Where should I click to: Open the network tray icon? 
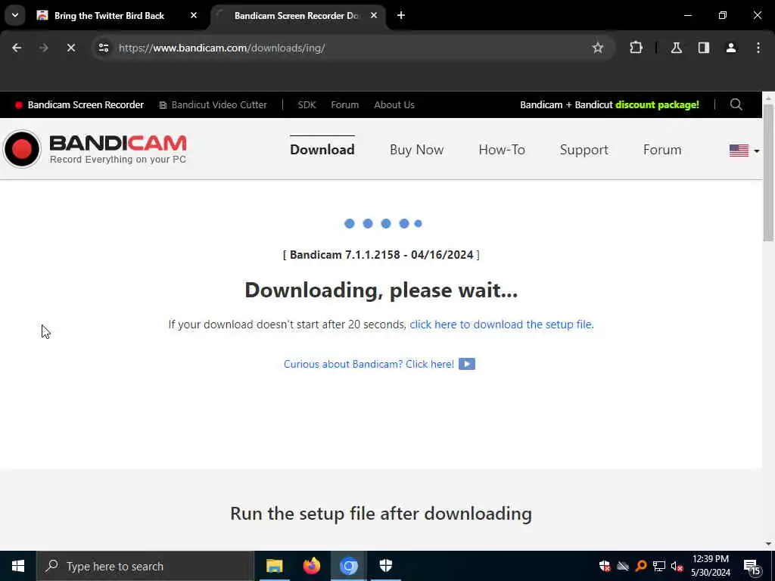[x=659, y=566]
